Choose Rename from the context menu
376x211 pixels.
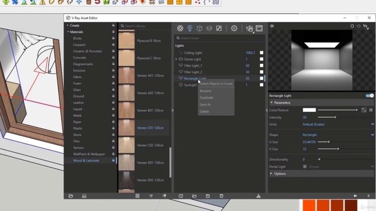coord(216,91)
